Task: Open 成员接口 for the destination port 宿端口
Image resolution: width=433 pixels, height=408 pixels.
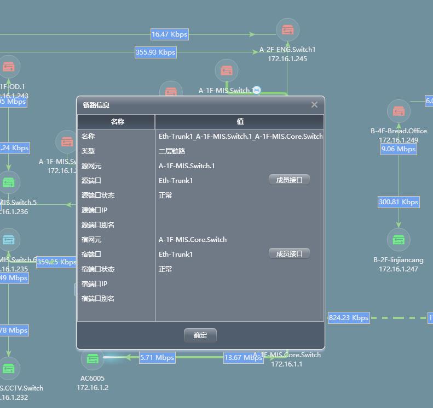Action: [289, 253]
